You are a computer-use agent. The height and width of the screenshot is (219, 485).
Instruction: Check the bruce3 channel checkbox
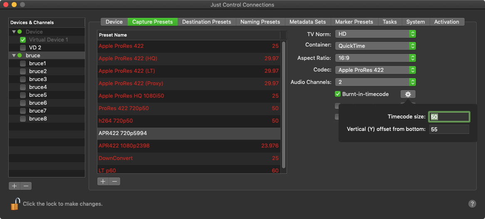[x=22, y=79]
